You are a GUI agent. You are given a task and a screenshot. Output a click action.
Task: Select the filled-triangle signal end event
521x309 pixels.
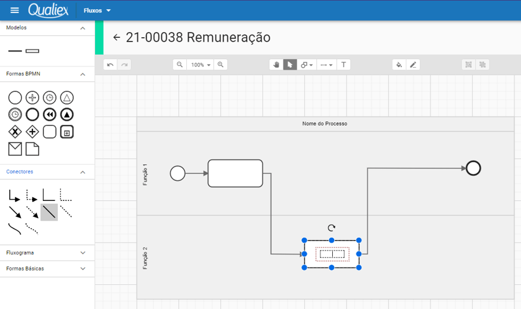pyautogui.click(x=67, y=115)
